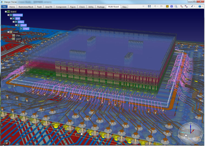Click the Undo arrow icon
The width and height of the screenshot is (205, 146).
(155, 6)
